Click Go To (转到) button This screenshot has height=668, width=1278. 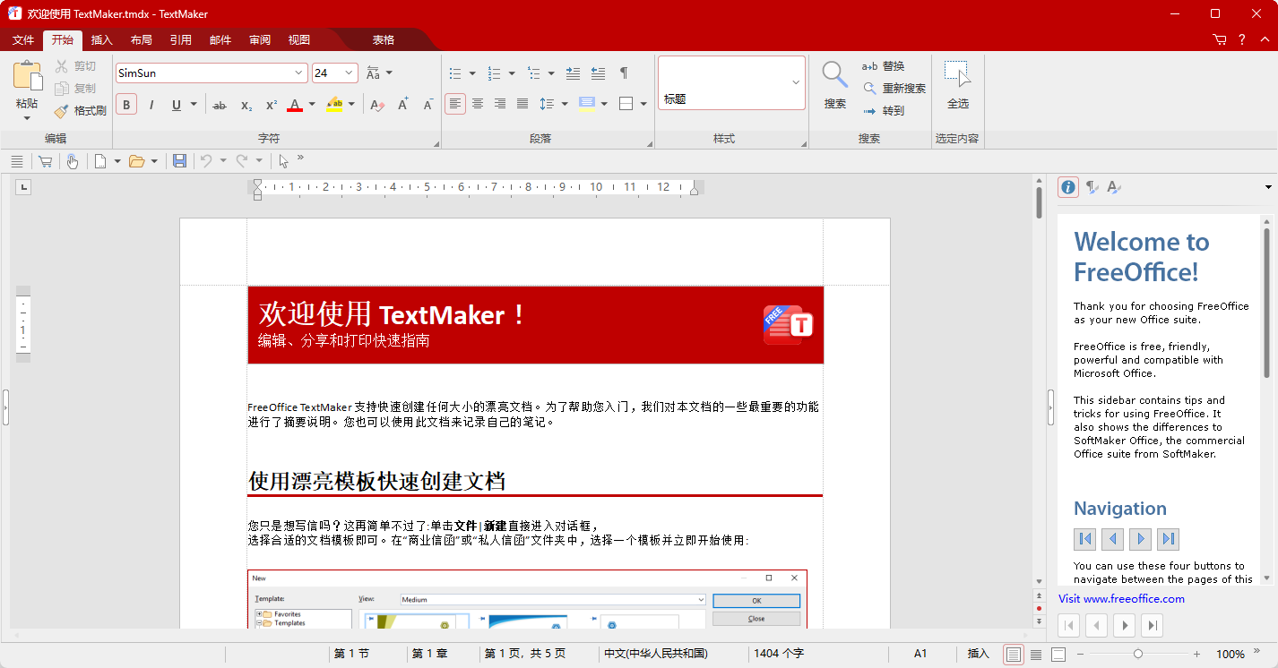[883, 111]
